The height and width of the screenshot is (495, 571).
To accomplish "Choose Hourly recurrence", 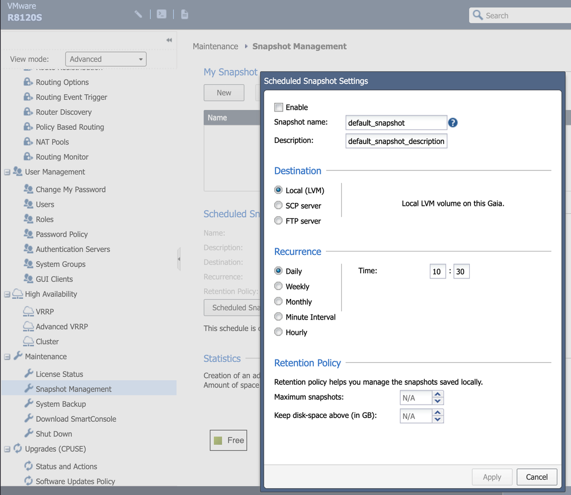I will [x=278, y=332].
